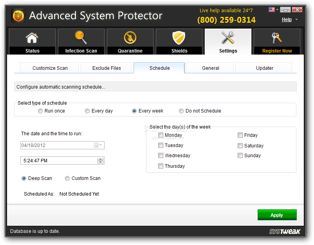Choose the Custom Scan radio button
314x245 pixels.
(67, 178)
